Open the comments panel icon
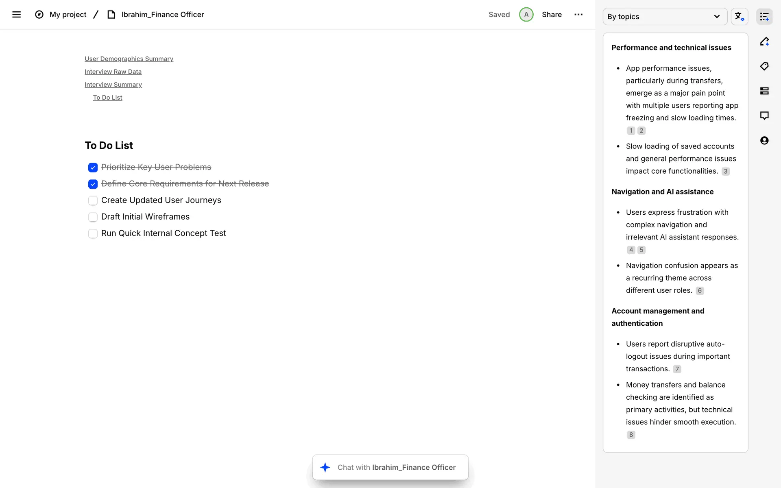Viewport: 781px width, 488px height. 764,116
